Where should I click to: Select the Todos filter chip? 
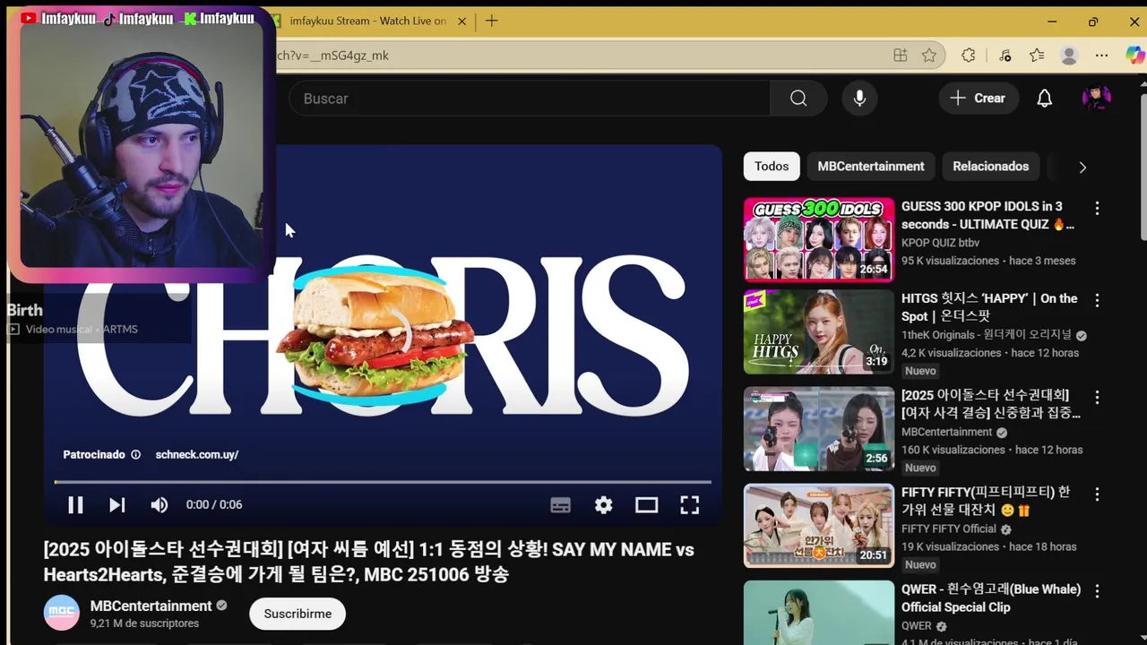tap(772, 167)
